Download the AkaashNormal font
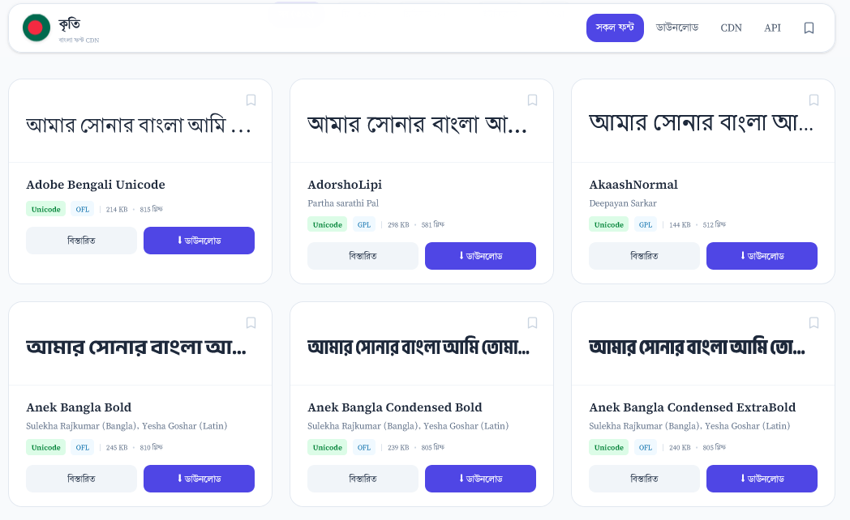The height and width of the screenshot is (520, 850). pyautogui.click(x=762, y=256)
